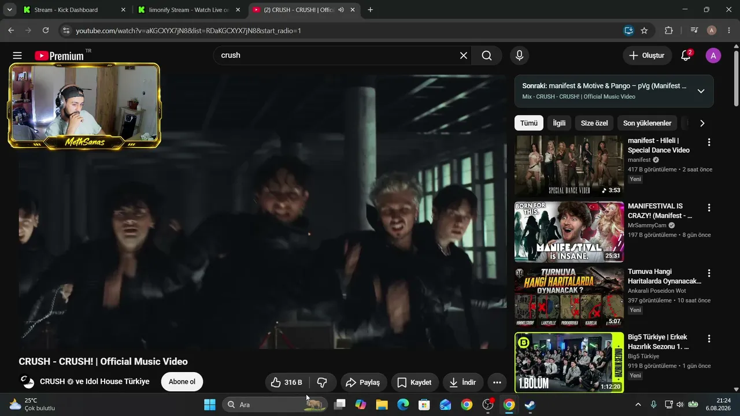Dislike the CRUSH music video
This screenshot has height=416, width=740.
pos(322,382)
